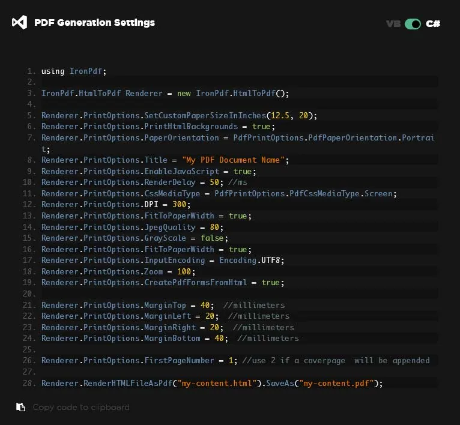Click the 'FirstPageNumber = 1' line
Screen dimensions: 460x425
[235, 361]
